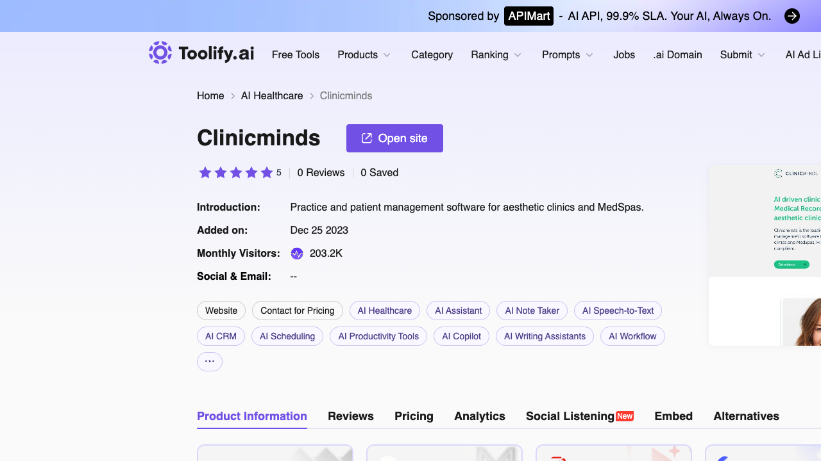Click the Clinicminds page title
821x461 pixels.
258,138
